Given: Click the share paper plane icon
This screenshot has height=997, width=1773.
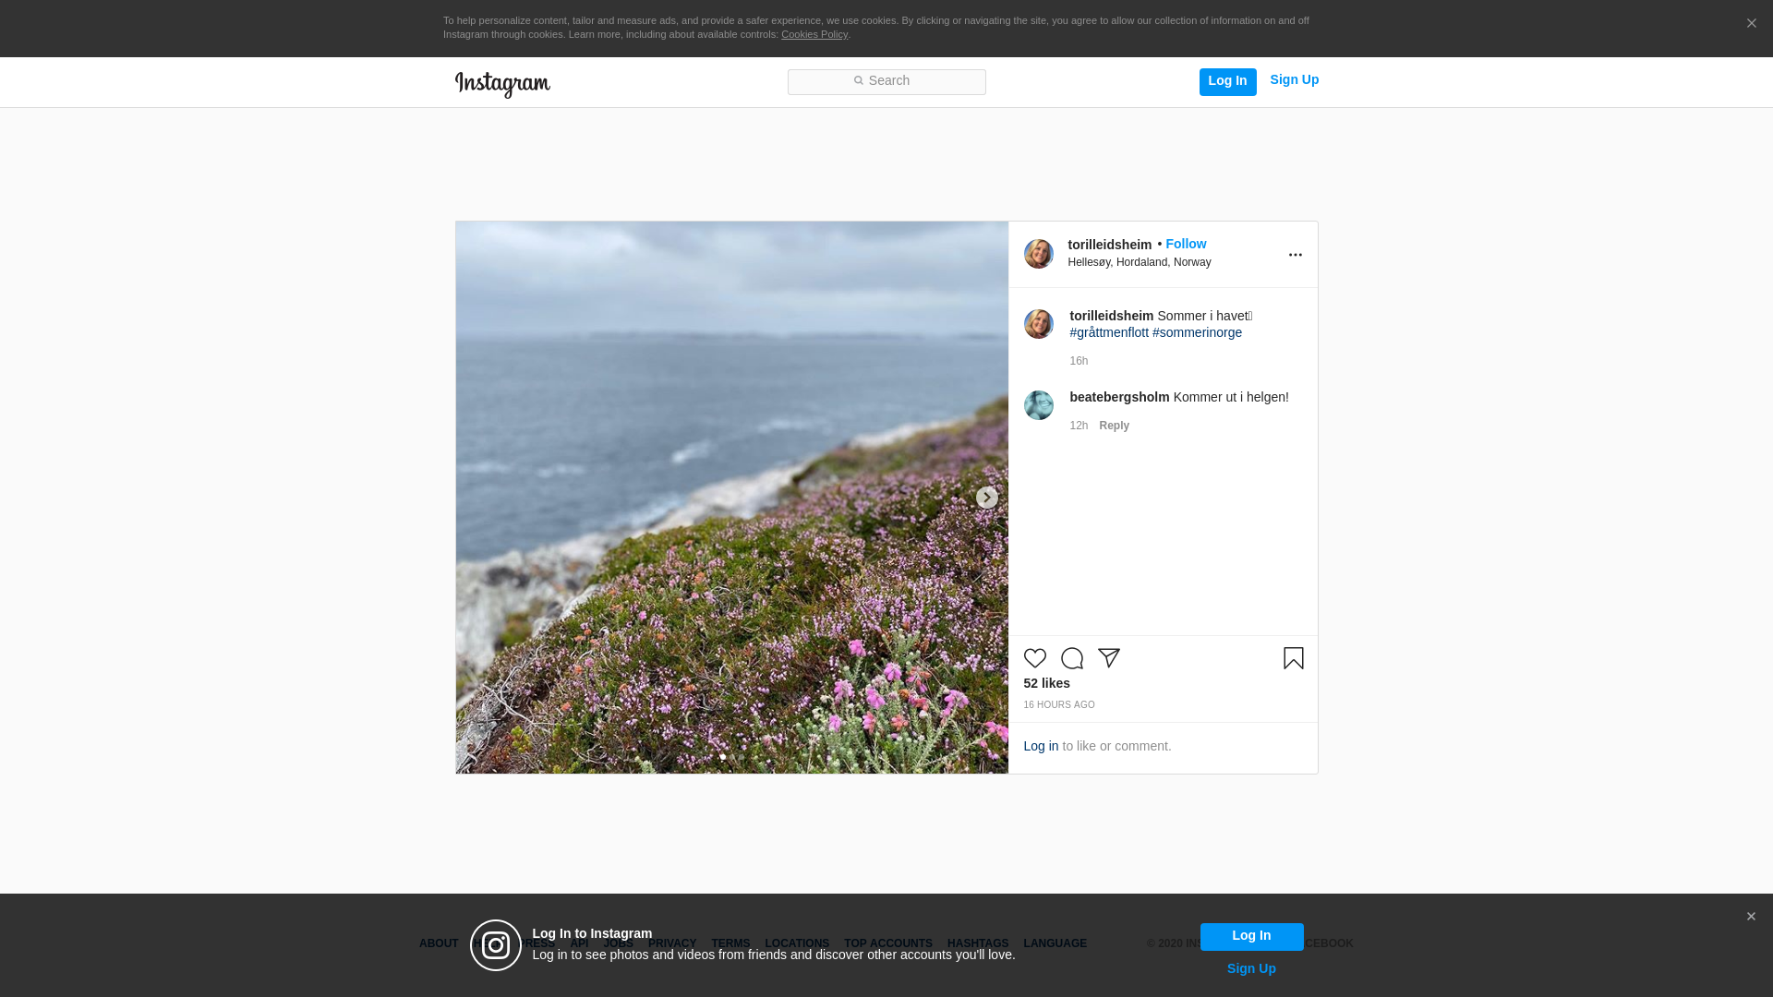Looking at the screenshot, I should pos(1108,658).
